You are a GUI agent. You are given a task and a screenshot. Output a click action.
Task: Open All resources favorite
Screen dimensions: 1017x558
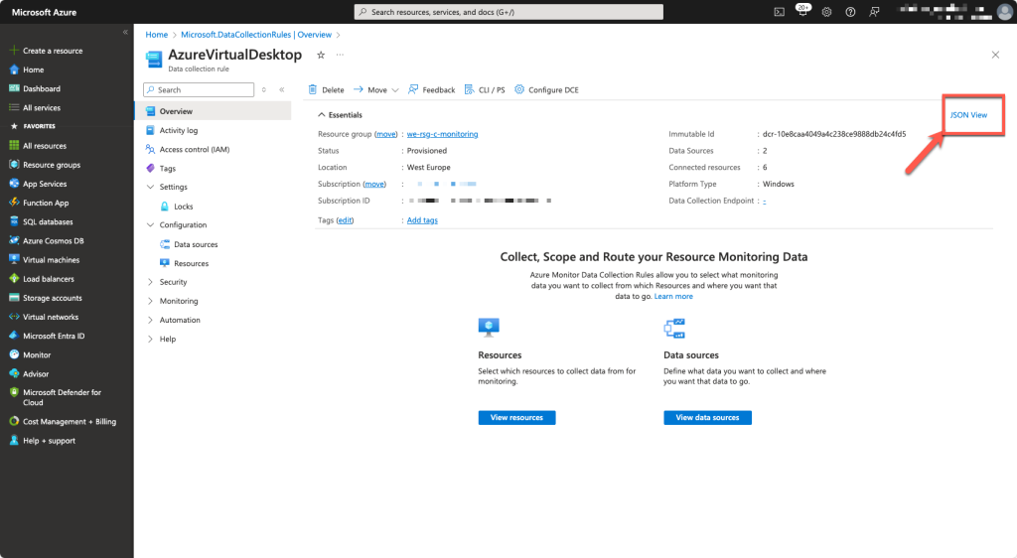tap(45, 146)
